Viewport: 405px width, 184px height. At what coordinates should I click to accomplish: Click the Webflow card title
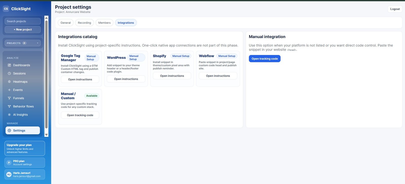pyautogui.click(x=206, y=56)
